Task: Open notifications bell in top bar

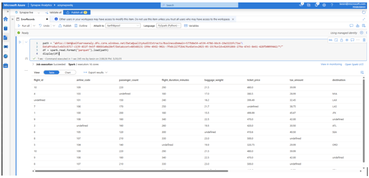Action: click(317, 5)
